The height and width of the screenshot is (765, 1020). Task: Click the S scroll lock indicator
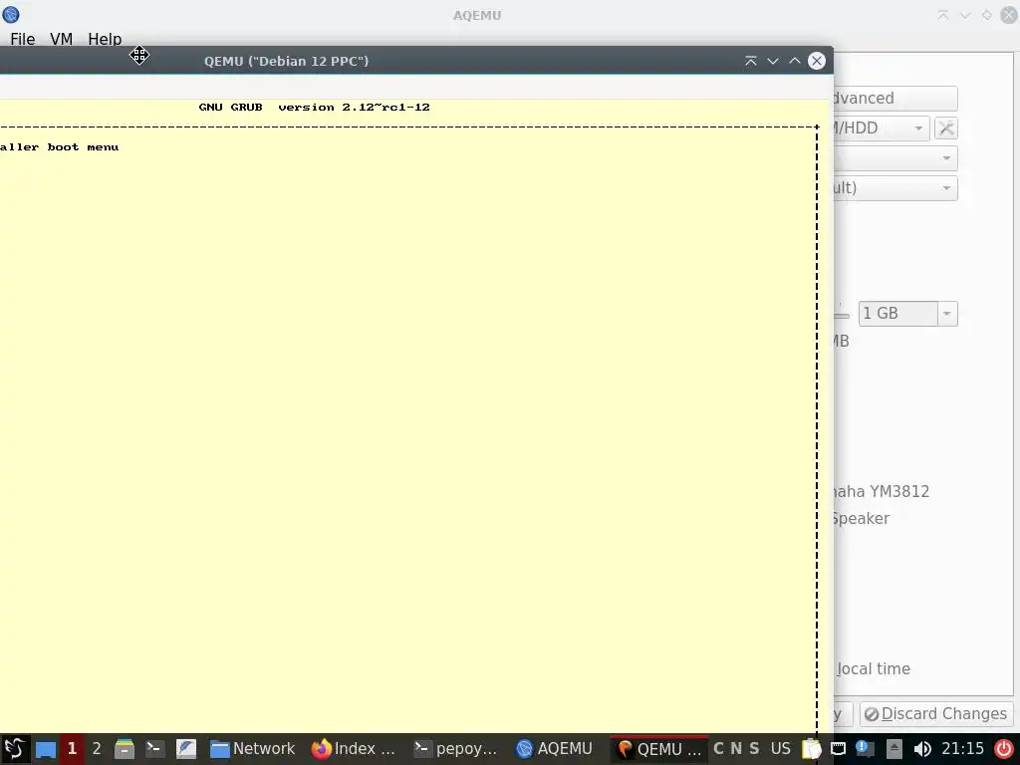click(x=754, y=749)
